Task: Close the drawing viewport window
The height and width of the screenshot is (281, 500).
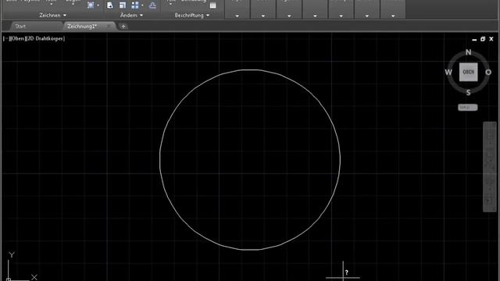Action: click(491, 39)
